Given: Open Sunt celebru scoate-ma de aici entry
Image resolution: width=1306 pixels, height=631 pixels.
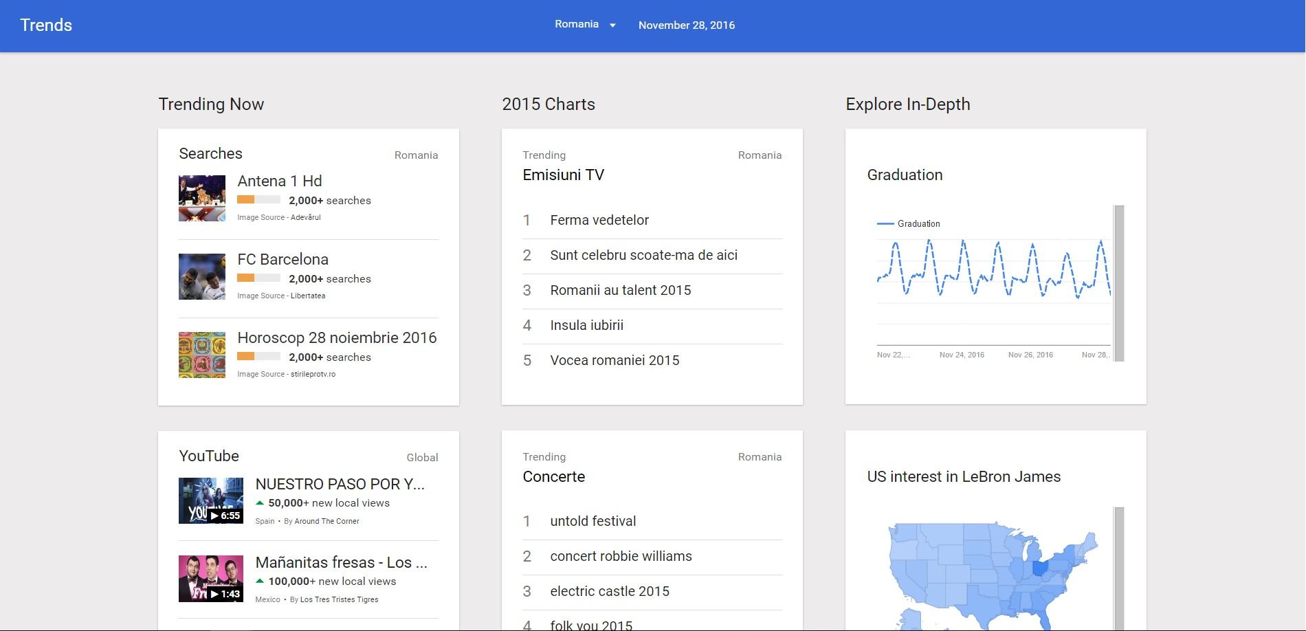Looking at the screenshot, I should click(643, 256).
